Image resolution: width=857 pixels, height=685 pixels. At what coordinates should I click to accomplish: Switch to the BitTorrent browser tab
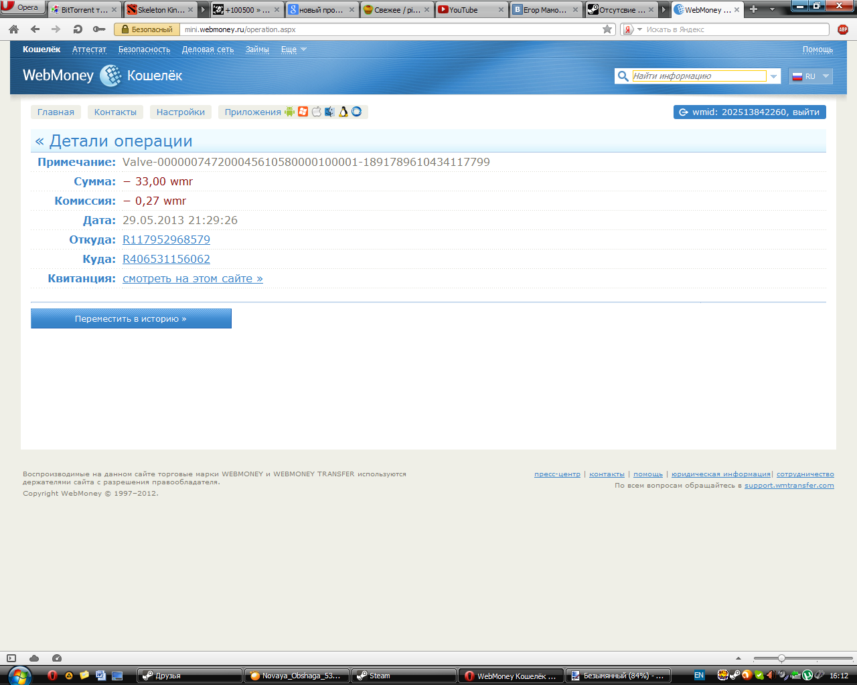tap(84, 9)
